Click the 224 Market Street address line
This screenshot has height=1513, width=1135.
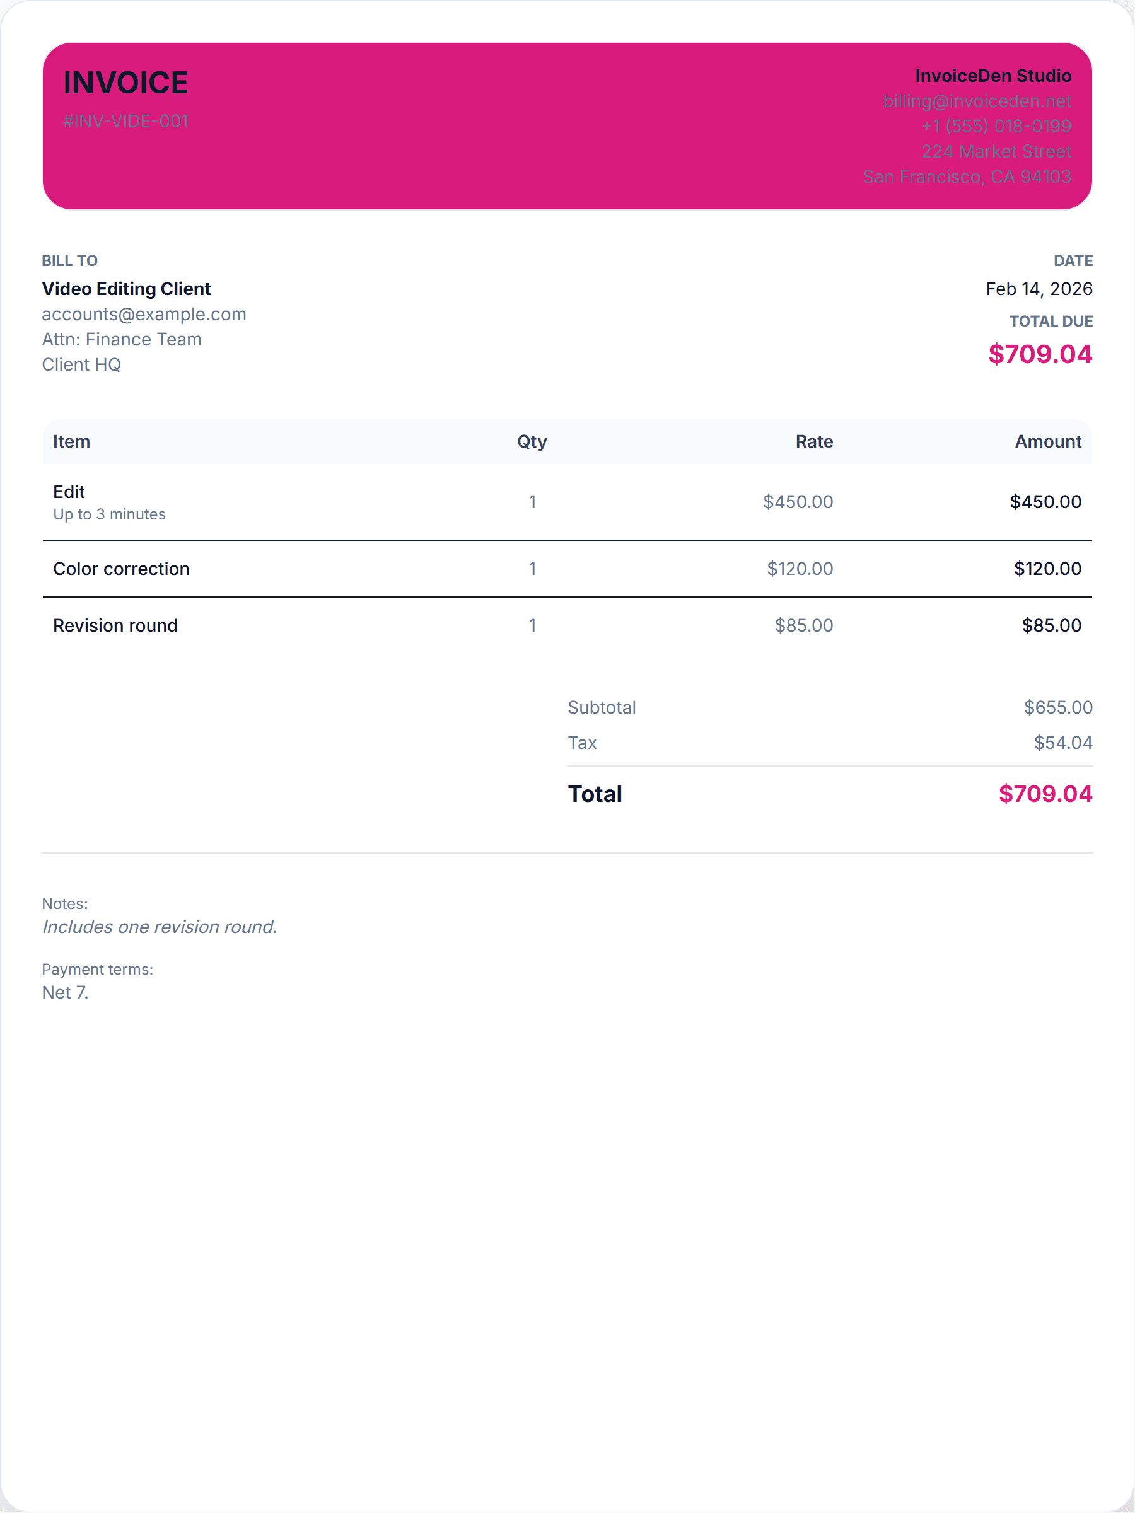point(996,152)
